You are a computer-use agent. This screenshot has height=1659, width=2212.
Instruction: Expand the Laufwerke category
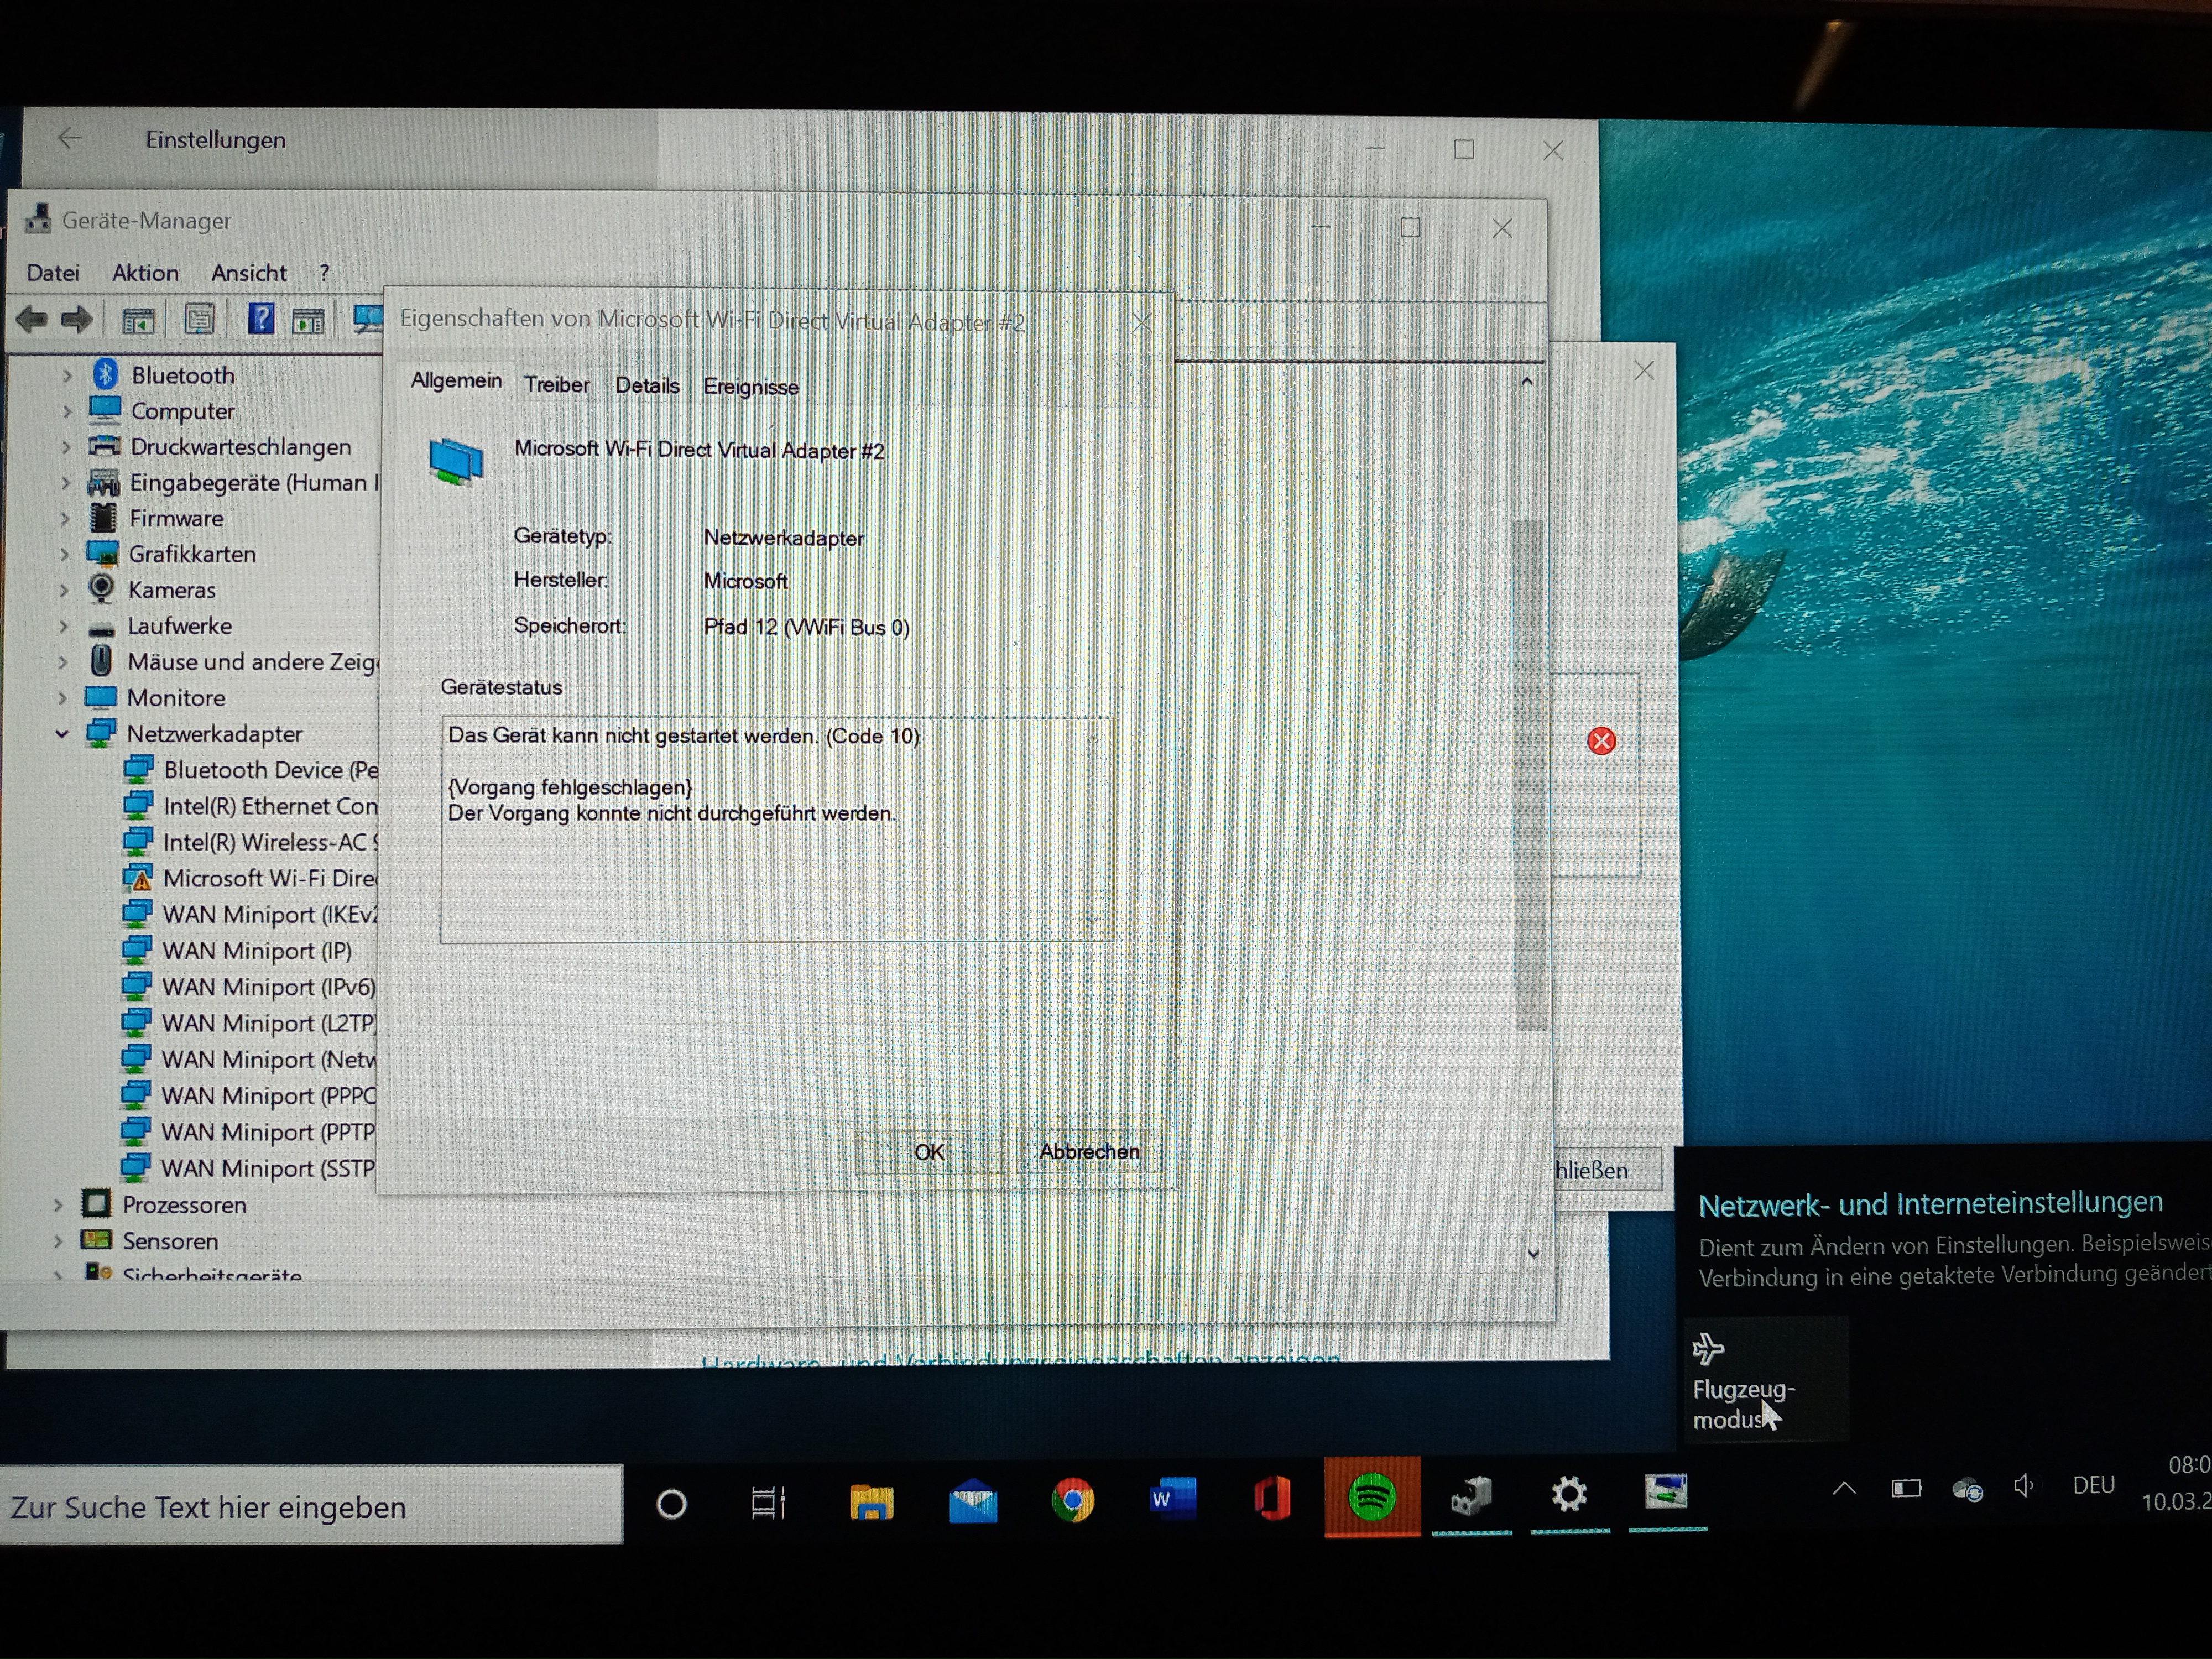[x=64, y=627]
